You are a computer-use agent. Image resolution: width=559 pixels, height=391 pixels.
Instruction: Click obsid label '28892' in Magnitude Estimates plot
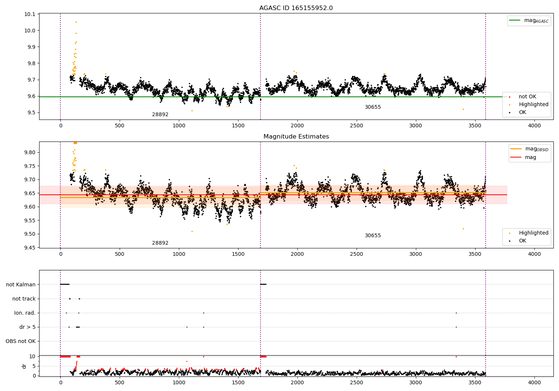coord(160,243)
